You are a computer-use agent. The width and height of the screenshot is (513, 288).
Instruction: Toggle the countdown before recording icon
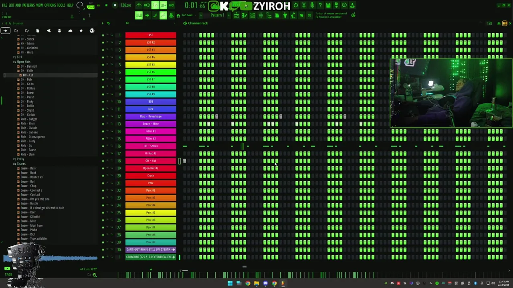(x=155, y=5)
